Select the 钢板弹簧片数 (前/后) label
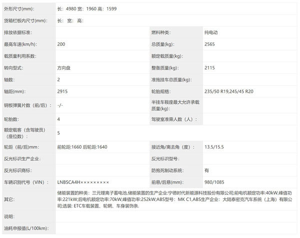This screenshot has width=300, height=238. point(27,105)
